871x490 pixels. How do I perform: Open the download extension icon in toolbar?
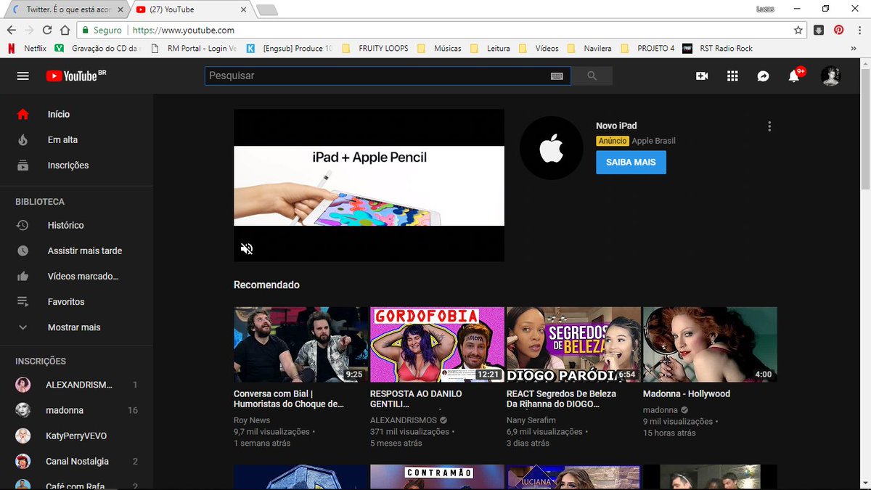point(819,30)
